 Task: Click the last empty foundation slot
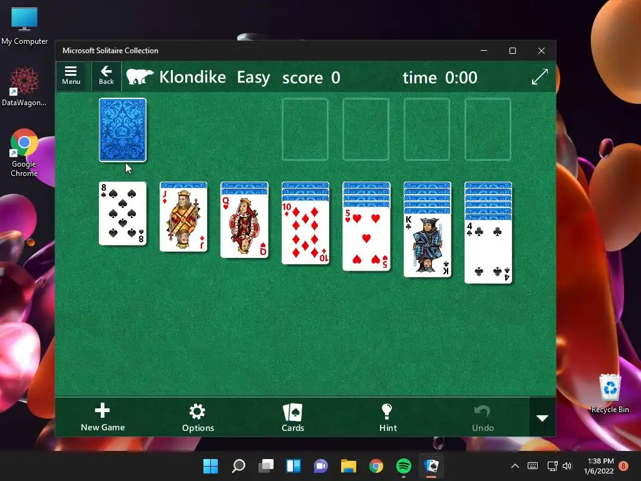[x=488, y=129]
